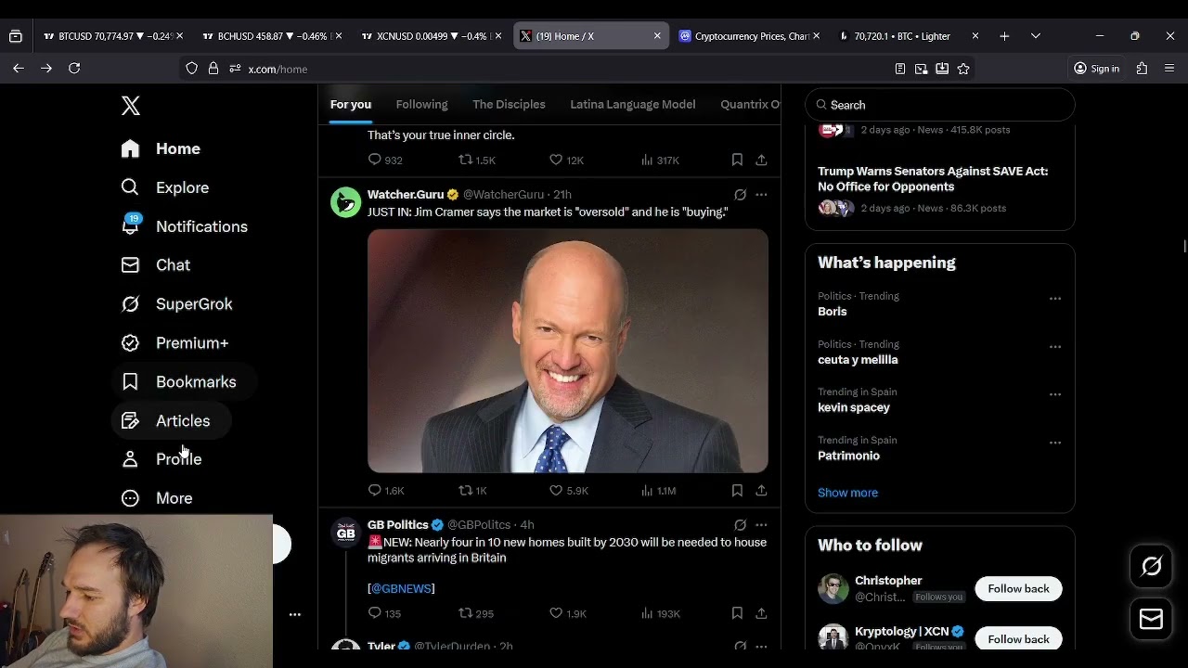Viewport: 1188px width, 668px height.
Task: Click the Grok floating button
Action: coord(1151,566)
